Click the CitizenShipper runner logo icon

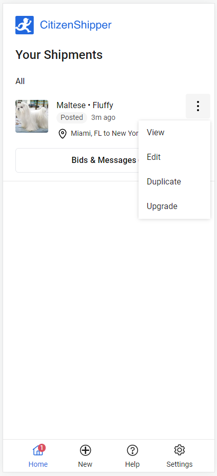25,25
